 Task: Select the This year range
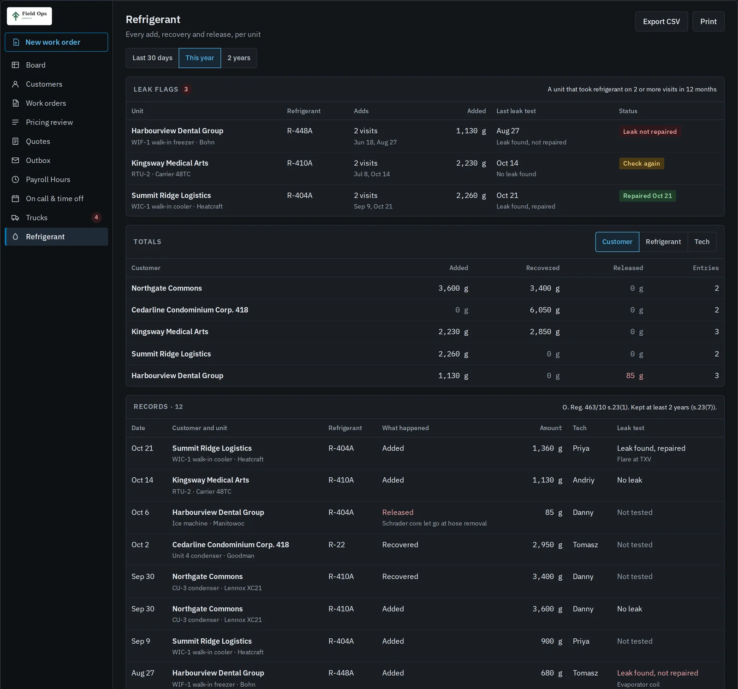point(200,58)
